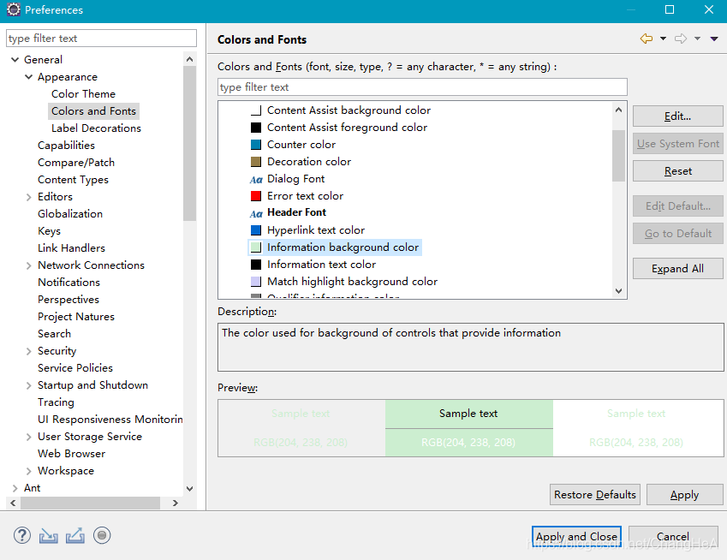Click the preferences tree scroll down arrow

(x=189, y=489)
